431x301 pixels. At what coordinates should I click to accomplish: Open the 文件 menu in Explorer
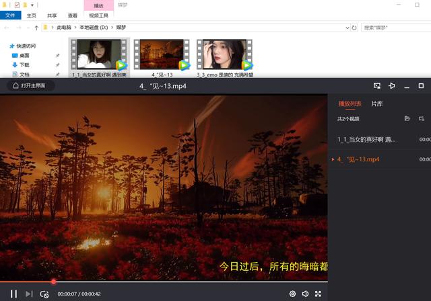click(x=10, y=15)
